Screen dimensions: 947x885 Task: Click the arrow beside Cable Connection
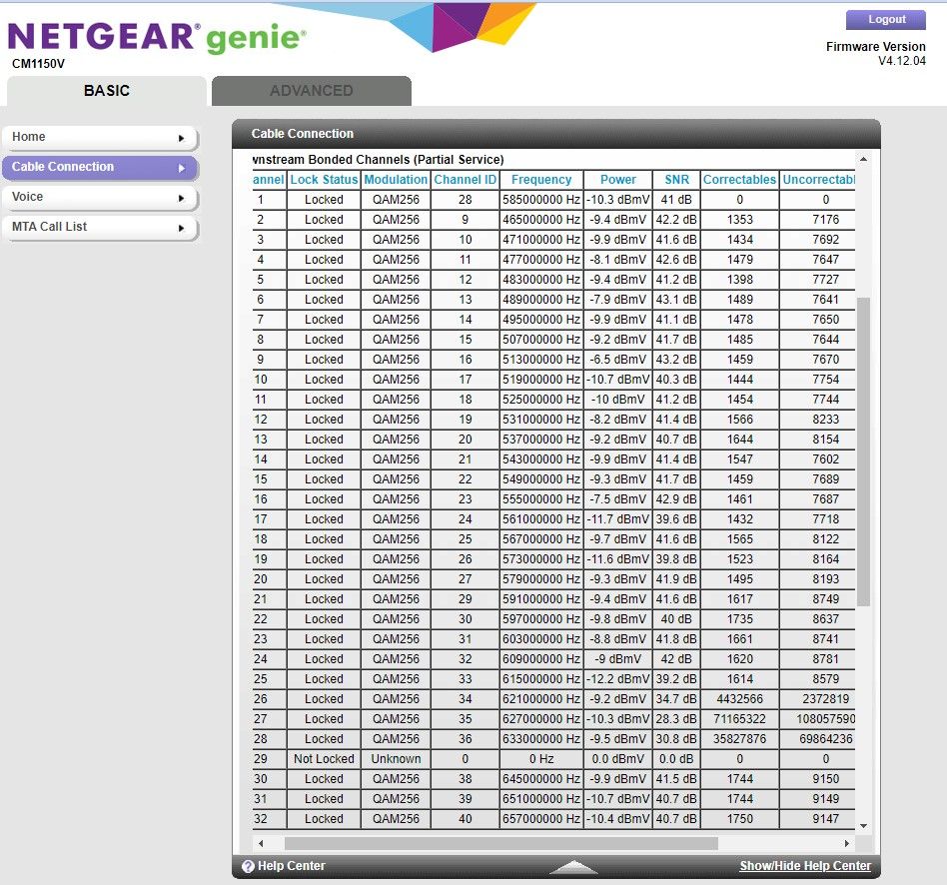[x=182, y=168]
